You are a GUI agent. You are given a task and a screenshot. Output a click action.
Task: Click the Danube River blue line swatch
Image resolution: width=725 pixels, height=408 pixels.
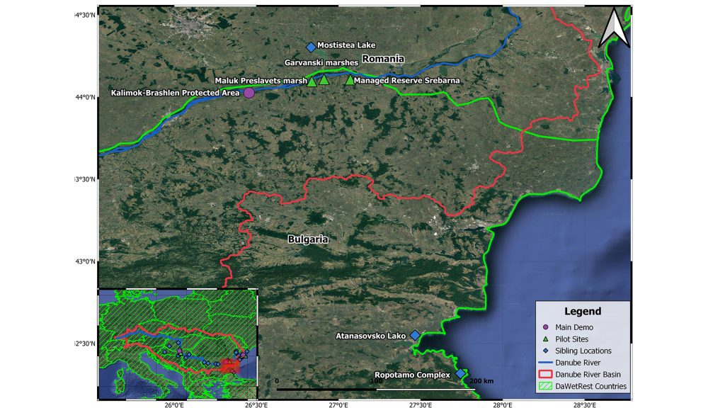(x=545, y=363)
